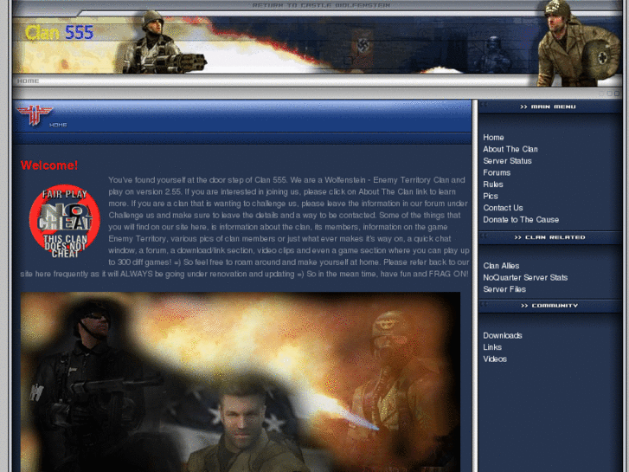Open Donate to The Cause
This screenshot has width=629, height=472.
click(x=521, y=220)
